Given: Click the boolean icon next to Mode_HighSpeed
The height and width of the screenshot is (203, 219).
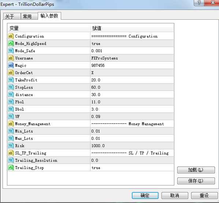Looking at the screenshot, I should pos(11,43).
